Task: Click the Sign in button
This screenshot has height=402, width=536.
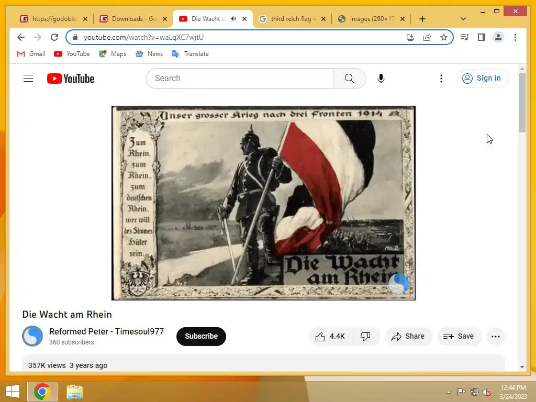Action: (482, 79)
